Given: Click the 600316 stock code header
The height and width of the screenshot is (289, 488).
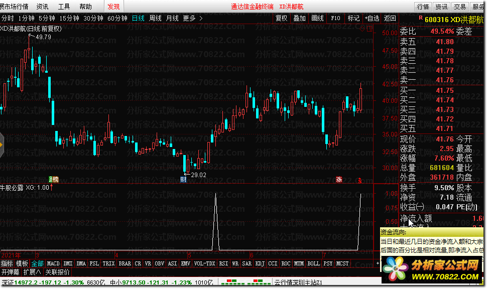Looking at the screenshot, I should tap(436, 20).
